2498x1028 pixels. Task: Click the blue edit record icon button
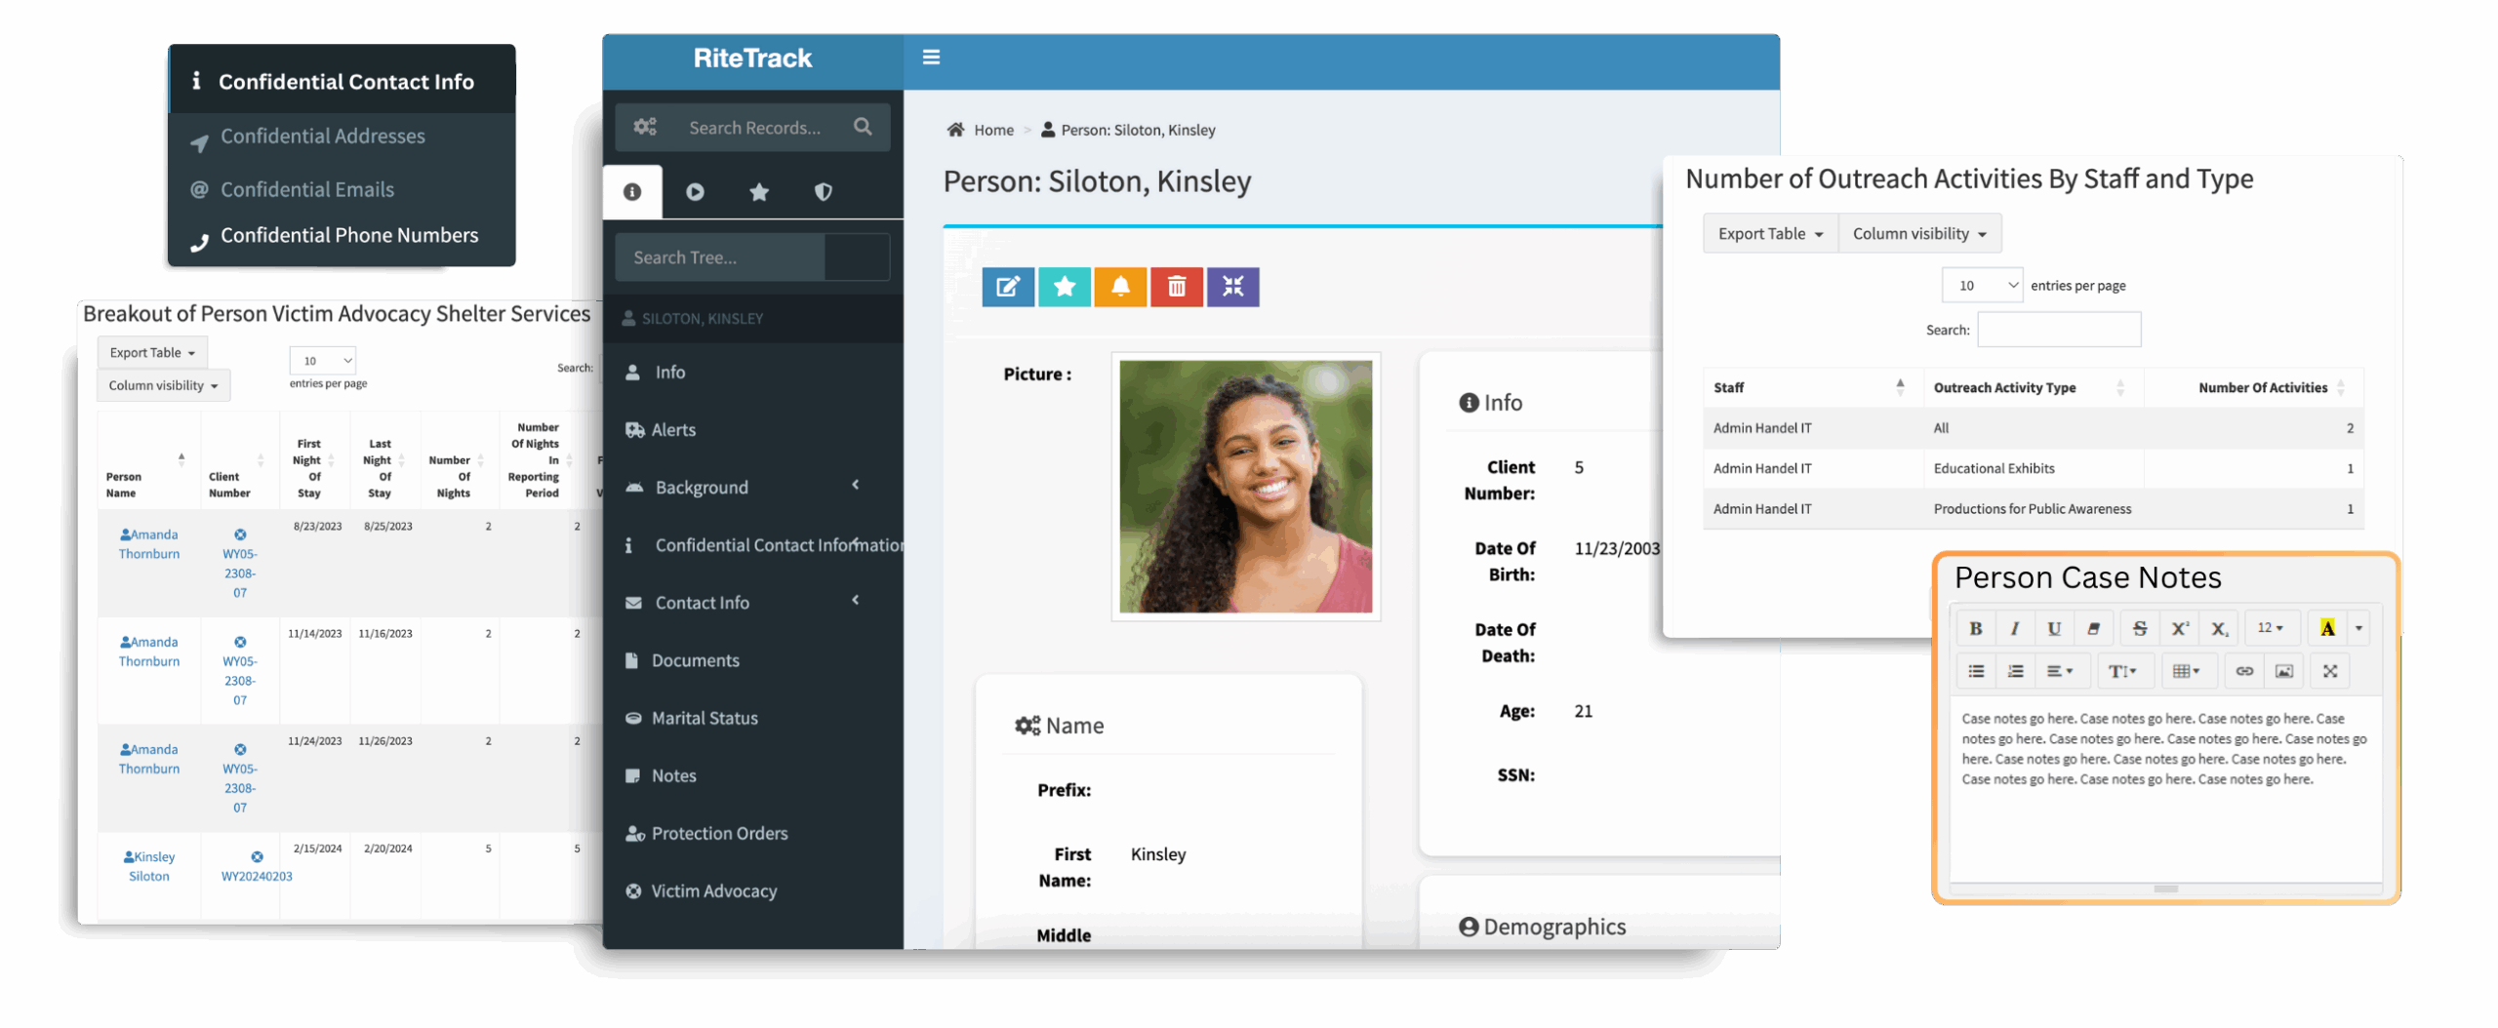click(x=1007, y=287)
